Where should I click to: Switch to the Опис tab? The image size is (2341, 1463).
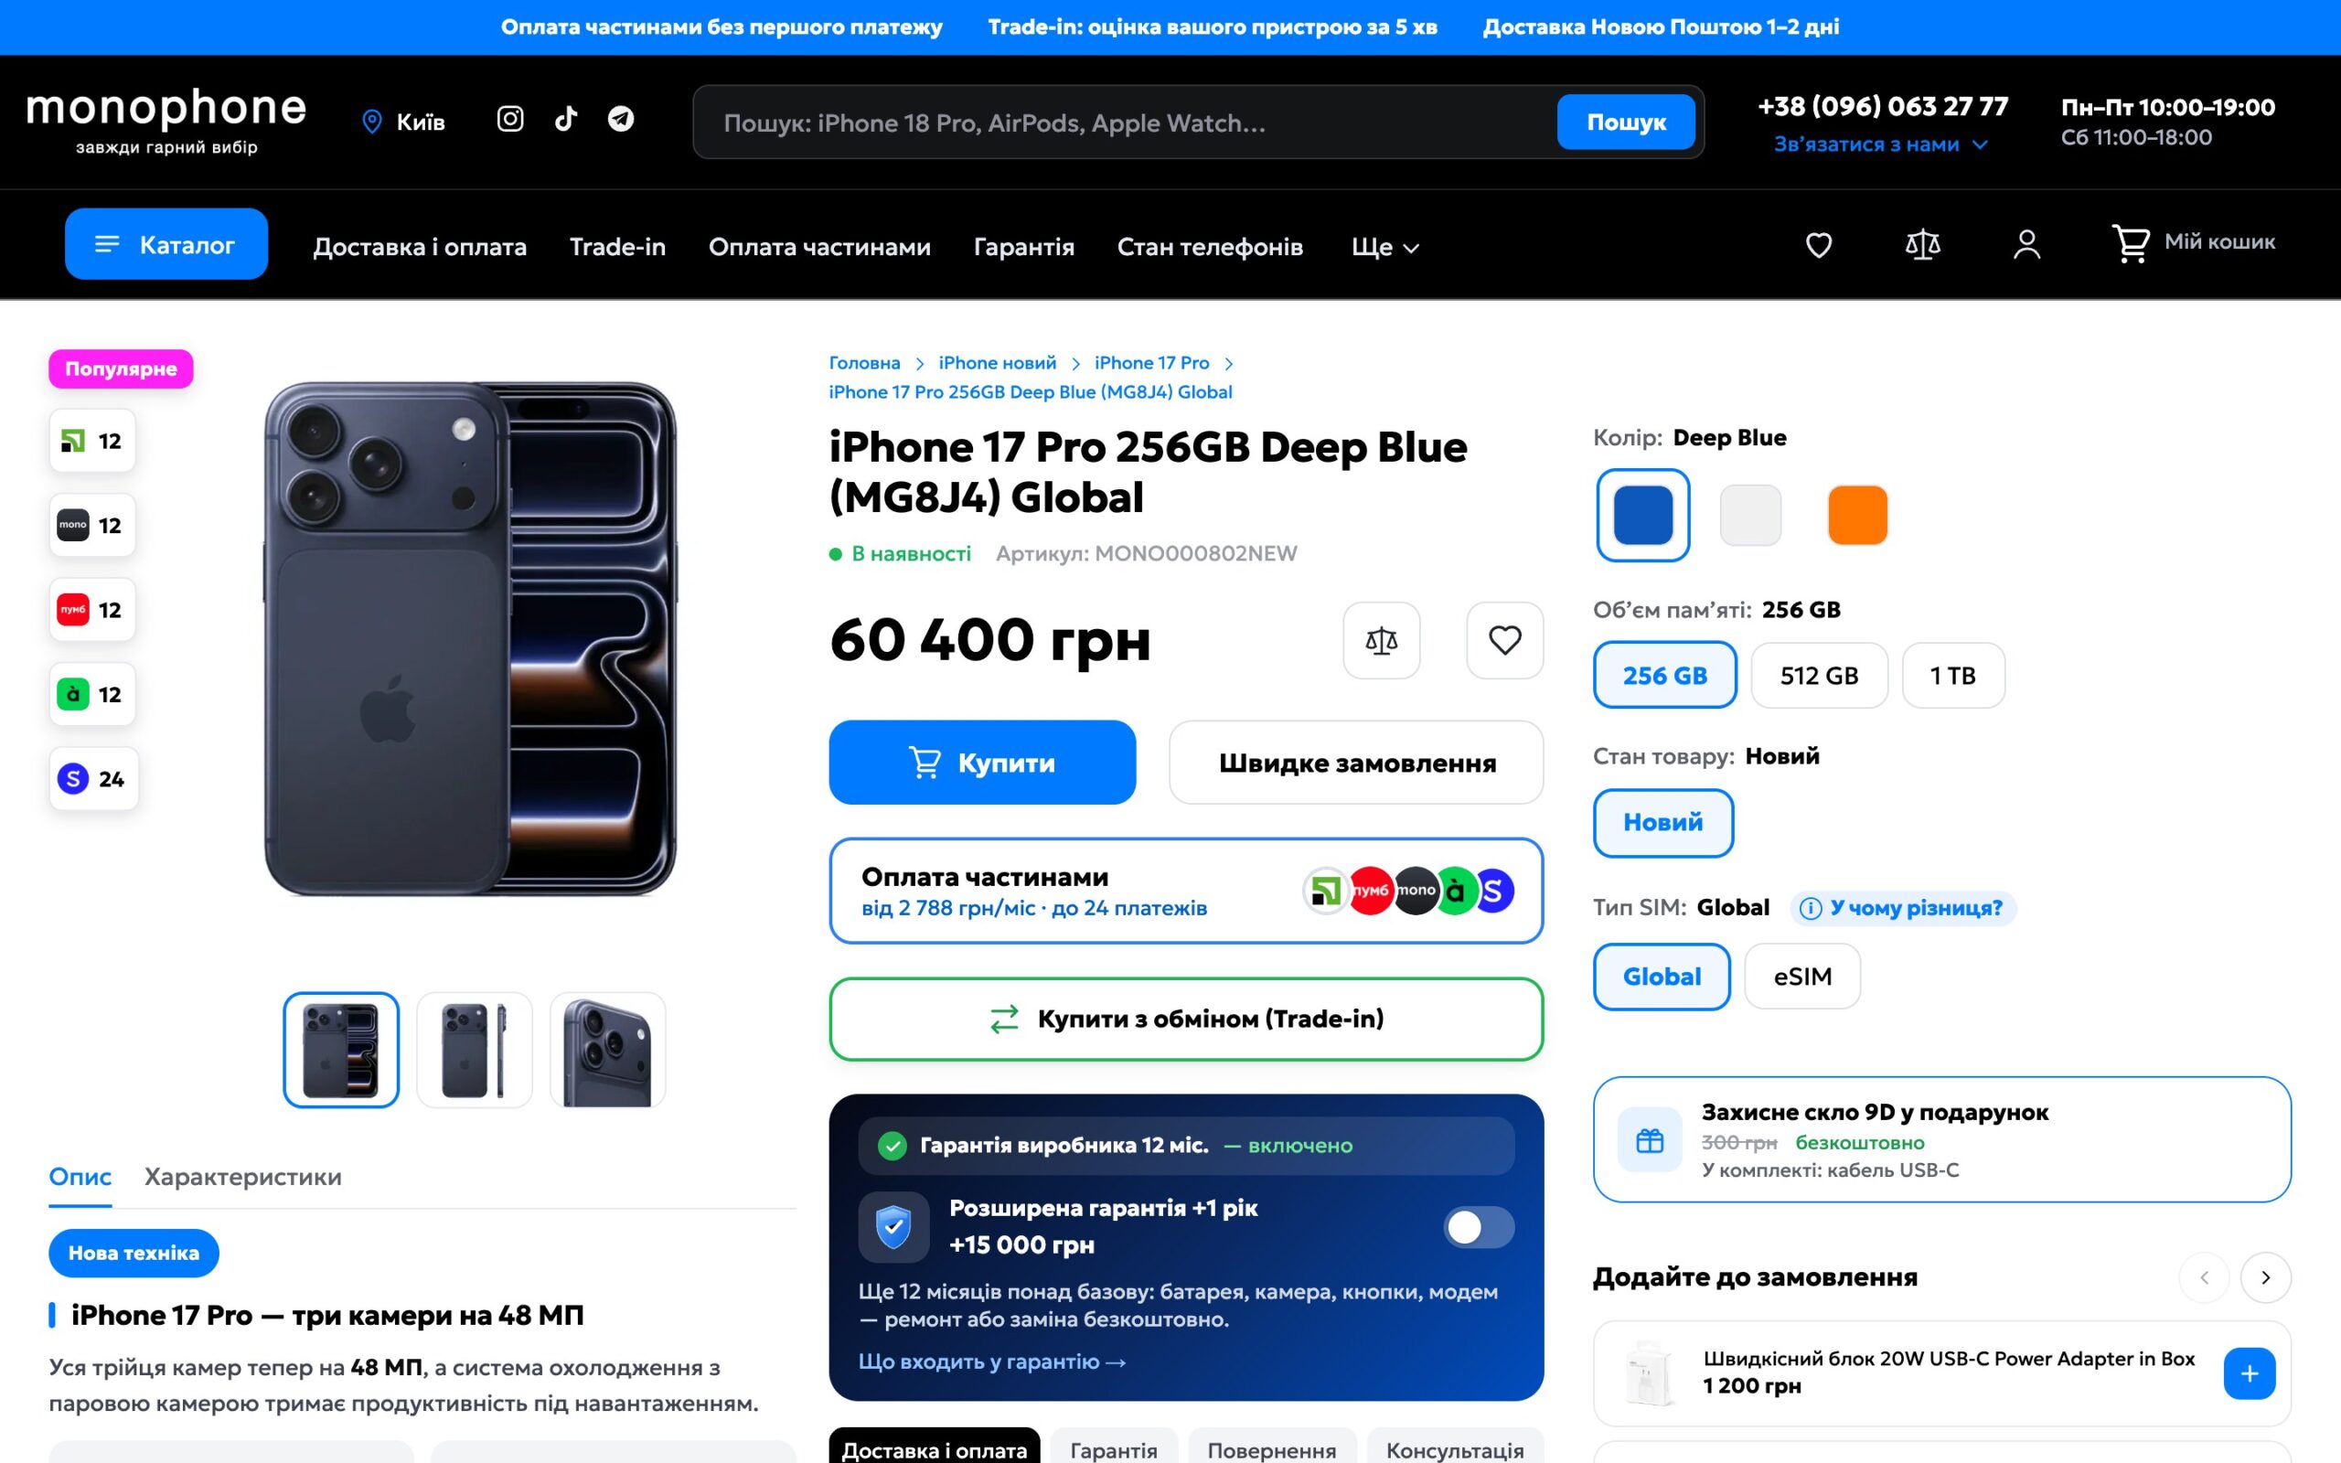click(80, 1177)
